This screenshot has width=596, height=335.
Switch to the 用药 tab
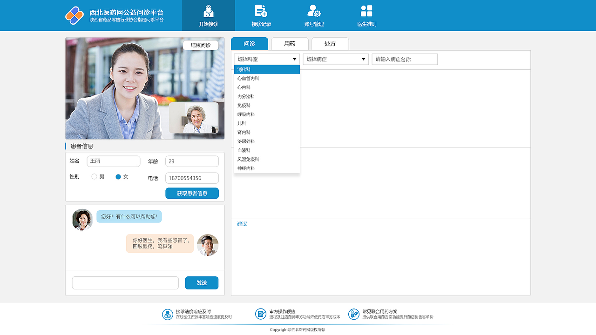(290, 44)
